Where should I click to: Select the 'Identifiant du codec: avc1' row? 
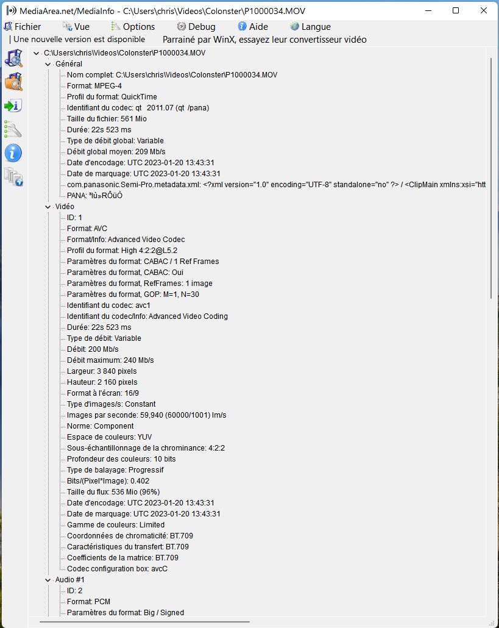pos(109,305)
